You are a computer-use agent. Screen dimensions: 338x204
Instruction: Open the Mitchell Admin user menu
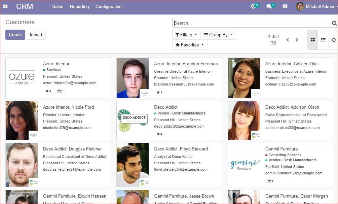(x=317, y=6)
